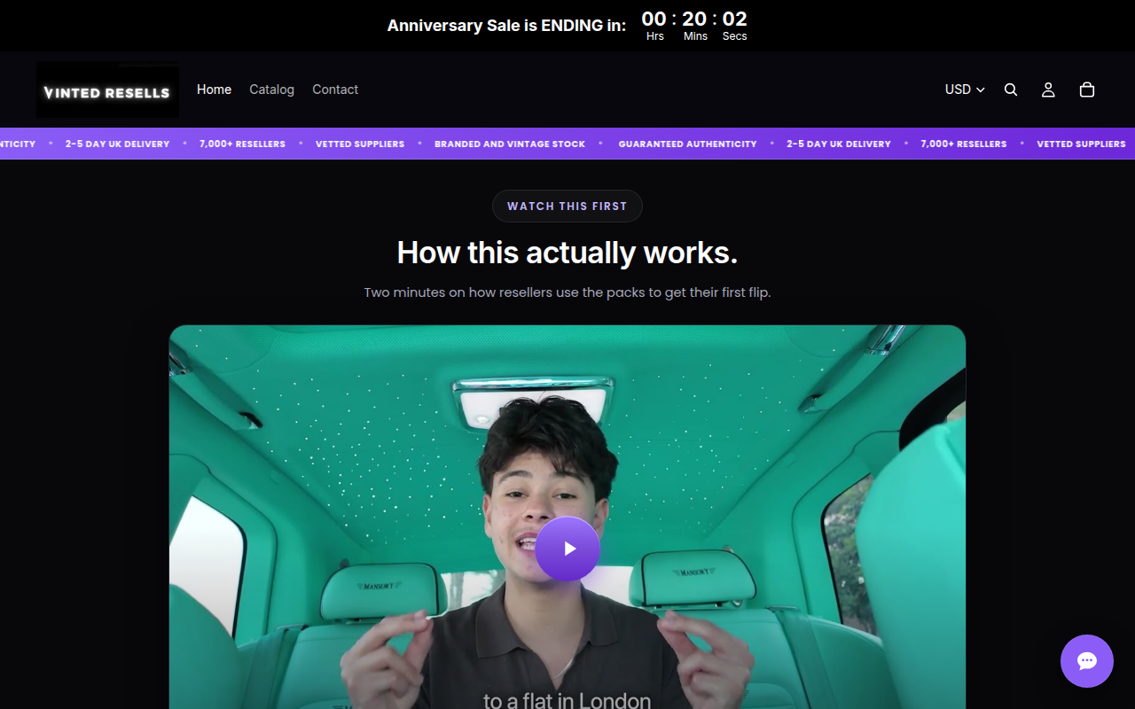Screen dimensions: 1135x709
Task: Click the 'Two minutes on how resellers' subtitle
Action: pos(567,292)
